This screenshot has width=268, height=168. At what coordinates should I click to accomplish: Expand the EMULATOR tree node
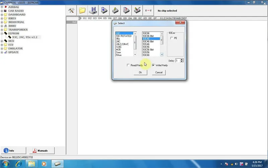pos(2,48)
